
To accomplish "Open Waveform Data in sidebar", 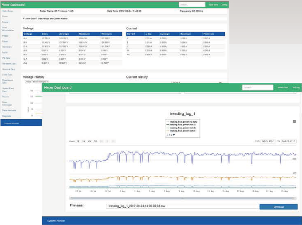I will [9, 64].
